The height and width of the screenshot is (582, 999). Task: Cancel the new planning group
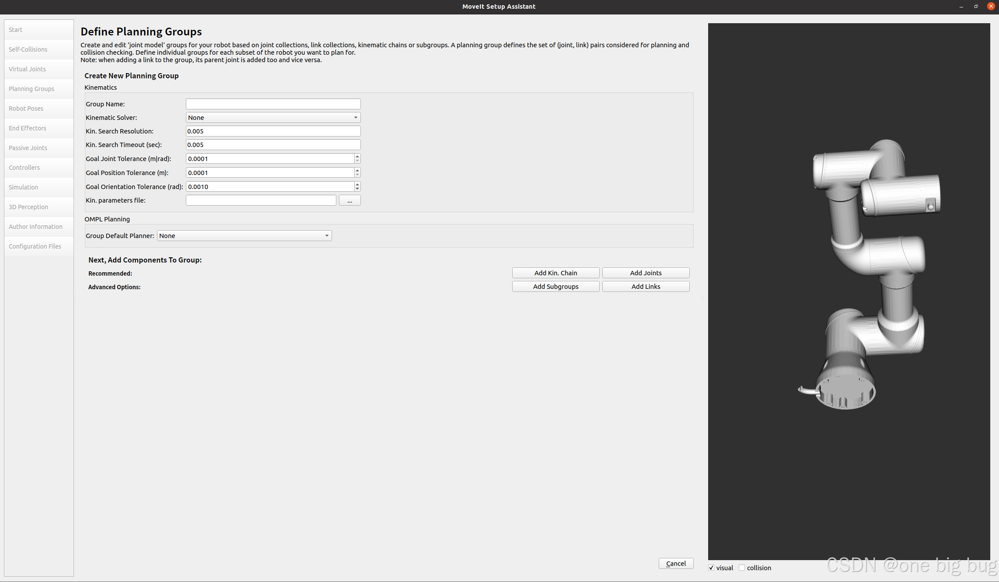[x=676, y=564]
